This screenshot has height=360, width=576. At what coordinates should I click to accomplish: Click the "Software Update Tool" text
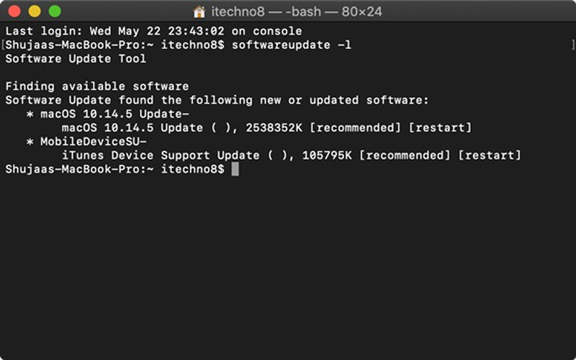click(76, 59)
